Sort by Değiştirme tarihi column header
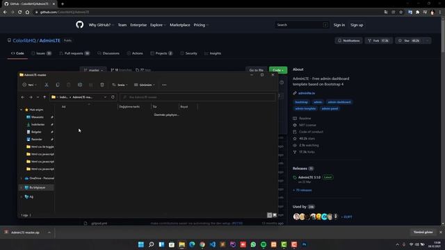This screenshot has height=250, width=445. (x=134, y=106)
